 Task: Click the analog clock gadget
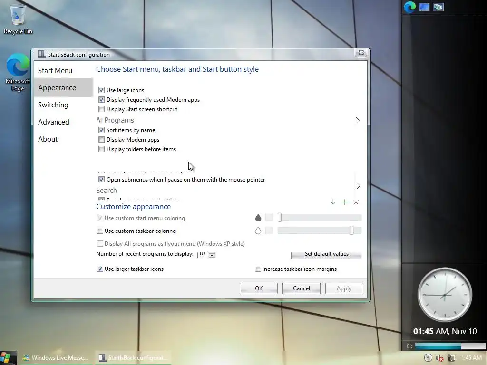pos(445,295)
